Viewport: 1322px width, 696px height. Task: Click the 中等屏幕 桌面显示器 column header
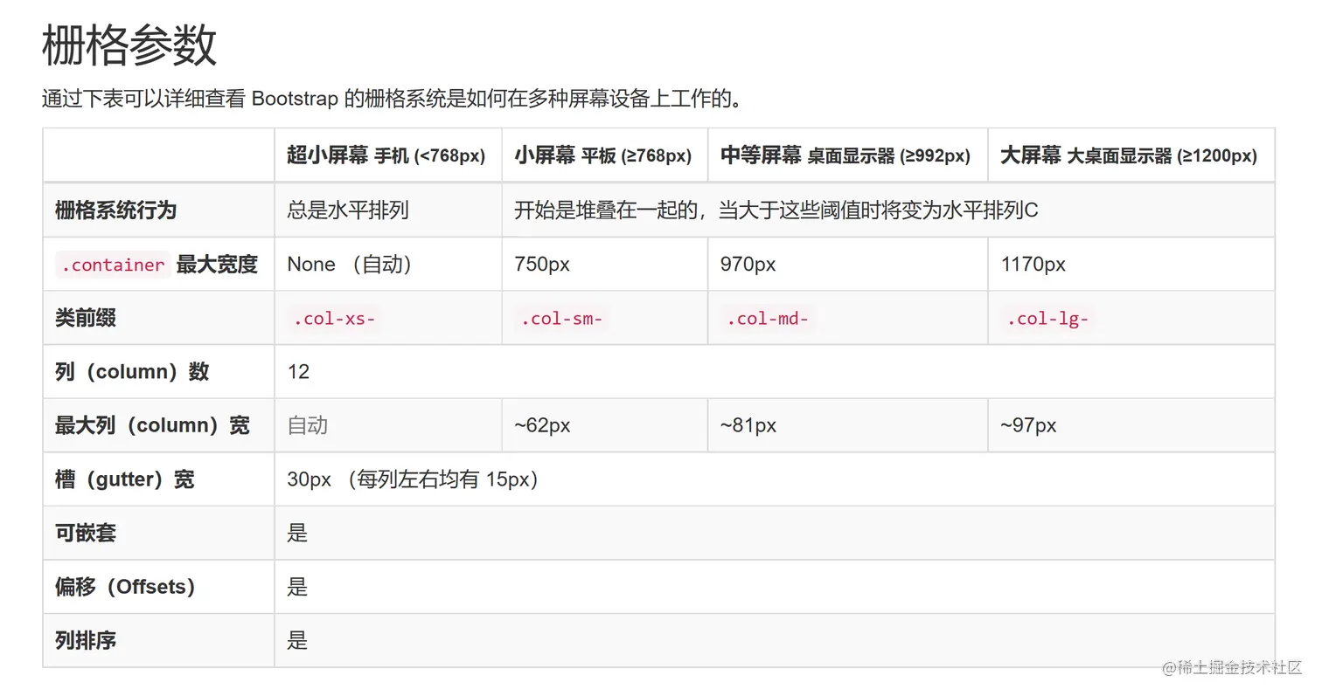click(845, 156)
